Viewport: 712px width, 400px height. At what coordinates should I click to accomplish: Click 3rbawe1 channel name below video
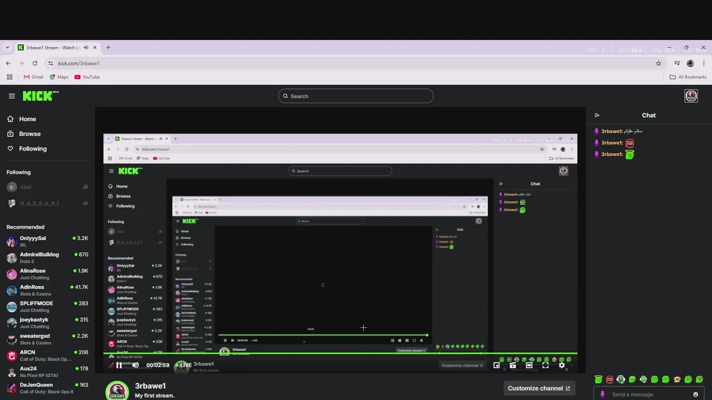coord(150,386)
